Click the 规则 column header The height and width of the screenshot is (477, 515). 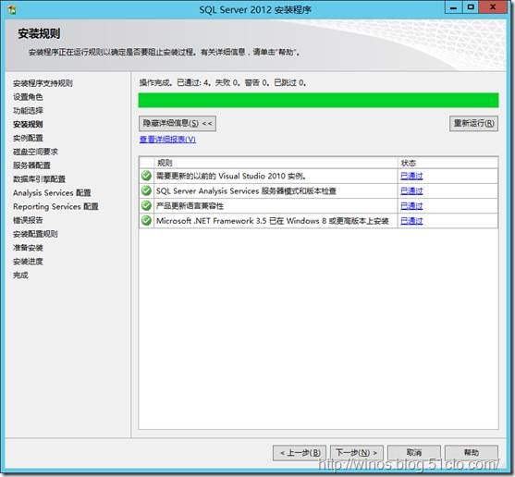click(276, 163)
